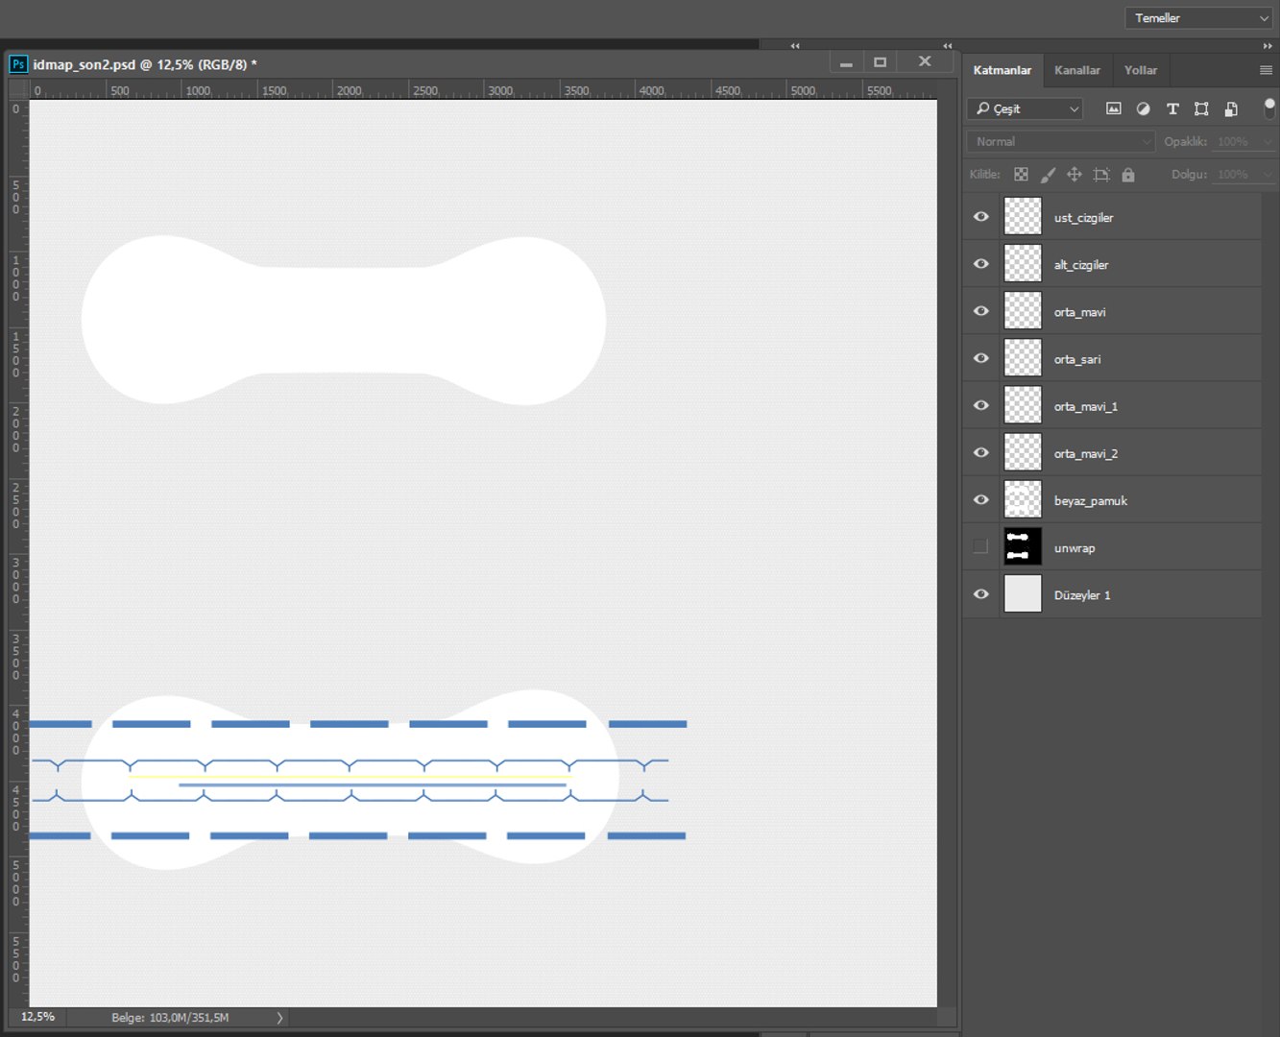Collapse left panel group double arrows

tap(795, 45)
